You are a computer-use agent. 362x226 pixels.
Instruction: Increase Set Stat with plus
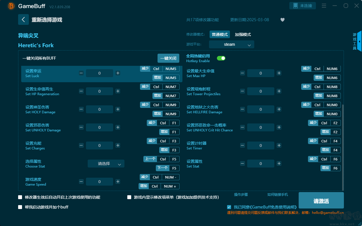click(x=279, y=164)
